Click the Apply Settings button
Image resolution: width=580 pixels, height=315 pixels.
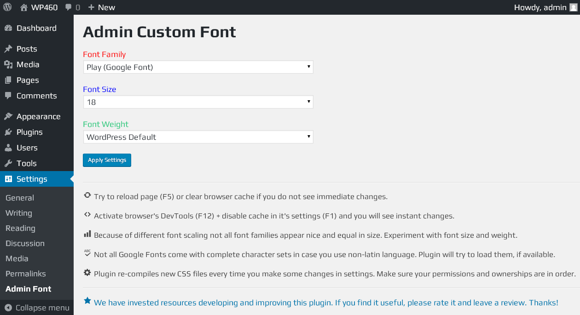pos(107,160)
